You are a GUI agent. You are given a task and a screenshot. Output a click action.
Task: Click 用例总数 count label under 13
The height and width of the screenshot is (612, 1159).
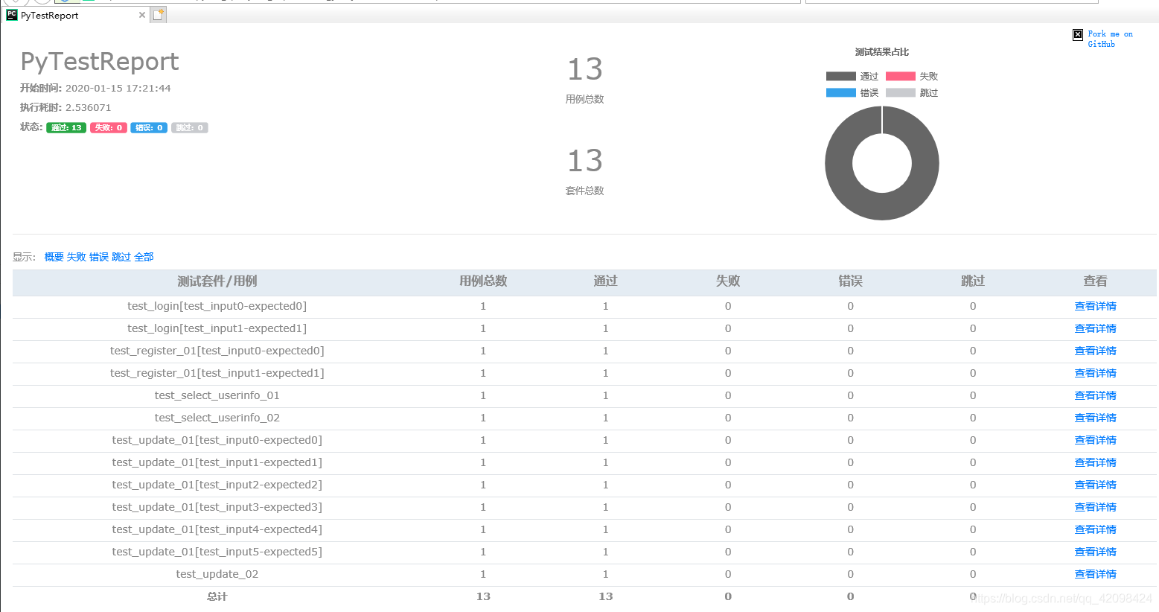584,99
